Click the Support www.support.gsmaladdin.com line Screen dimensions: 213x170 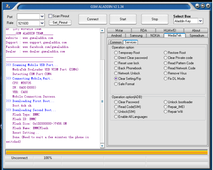click(36, 42)
